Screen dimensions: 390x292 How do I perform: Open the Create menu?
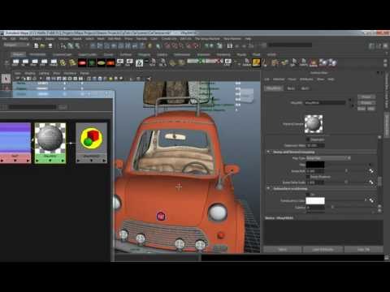tap(37, 39)
